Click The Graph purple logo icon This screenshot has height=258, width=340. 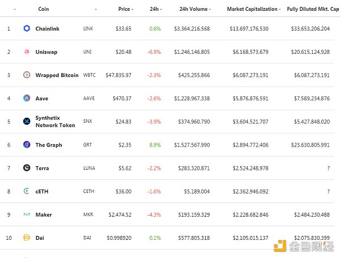point(27,145)
